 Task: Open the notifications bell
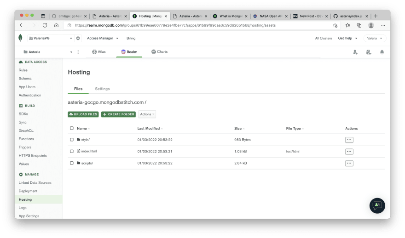pos(382,52)
